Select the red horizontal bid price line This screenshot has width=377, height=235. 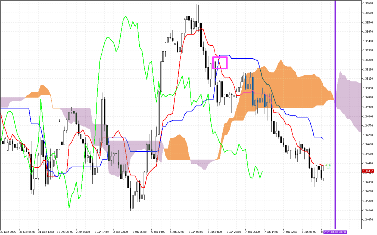coord(181,171)
